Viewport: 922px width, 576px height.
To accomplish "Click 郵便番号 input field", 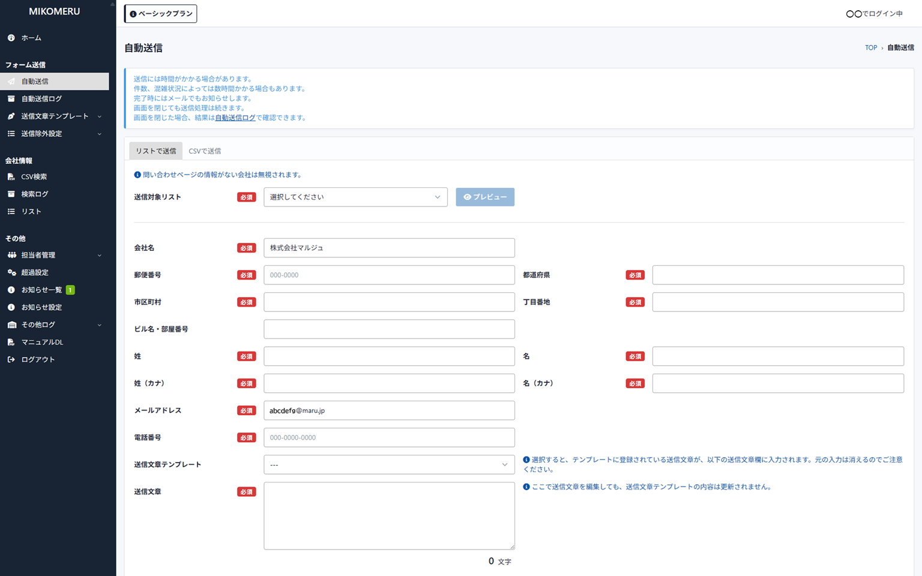I will (x=389, y=275).
